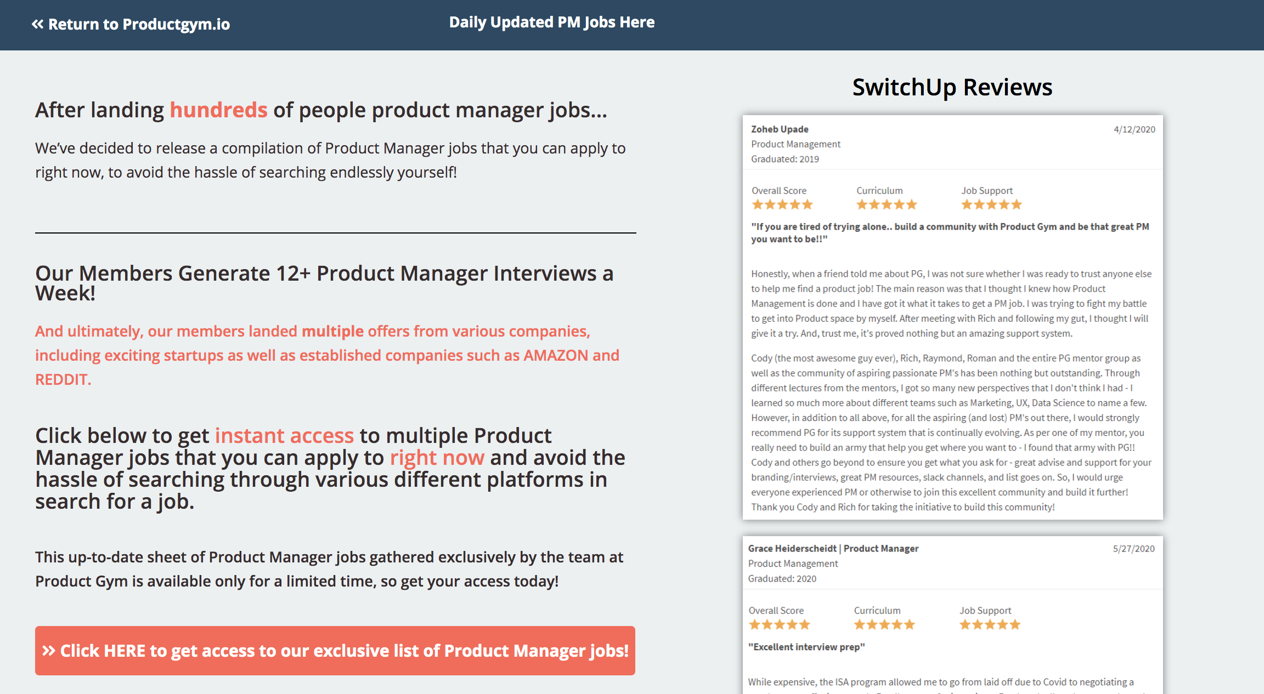Screen dimensions: 1264x694
Task: Click Grace Heiderscheidt's Job Support stars
Action: coord(990,625)
